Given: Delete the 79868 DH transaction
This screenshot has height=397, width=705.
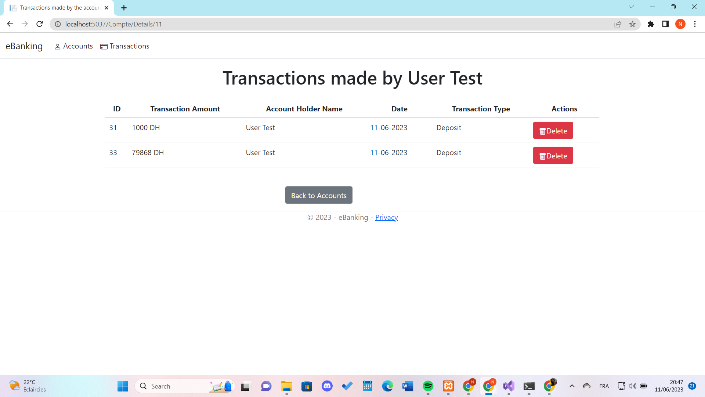Looking at the screenshot, I should pyautogui.click(x=553, y=155).
